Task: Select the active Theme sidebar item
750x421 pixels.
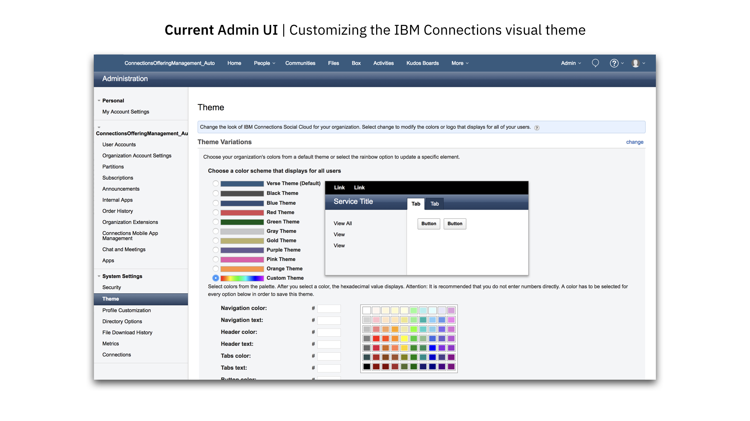Action: 141,299
